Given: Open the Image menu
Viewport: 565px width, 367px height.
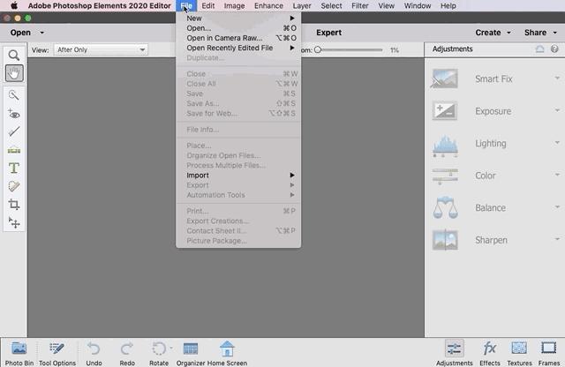Looking at the screenshot, I should tap(234, 6).
